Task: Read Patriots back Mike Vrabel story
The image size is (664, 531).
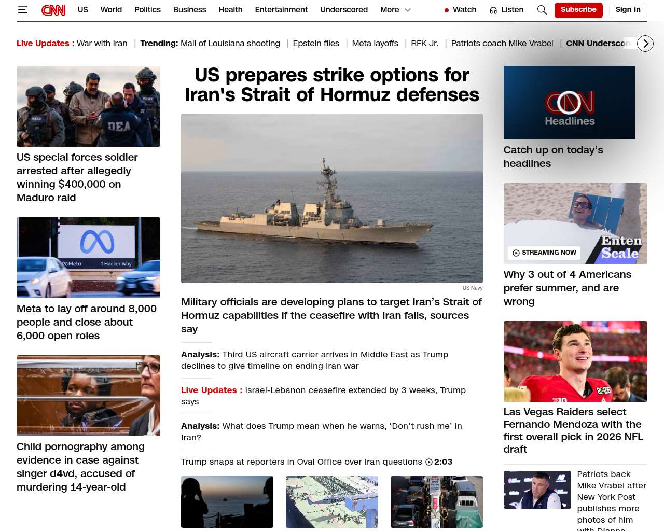Action: tap(612, 500)
